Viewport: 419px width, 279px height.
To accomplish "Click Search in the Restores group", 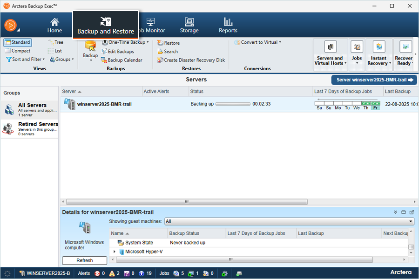I will (168, 52).
